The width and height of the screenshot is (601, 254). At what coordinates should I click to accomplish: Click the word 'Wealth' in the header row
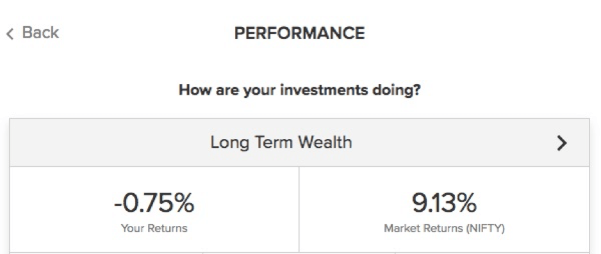325,142
